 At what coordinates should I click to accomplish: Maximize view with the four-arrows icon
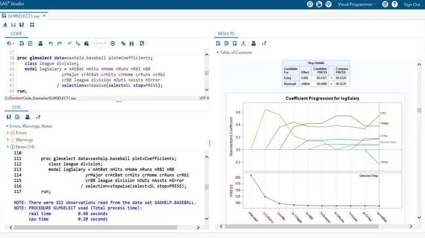click(32, 25)
